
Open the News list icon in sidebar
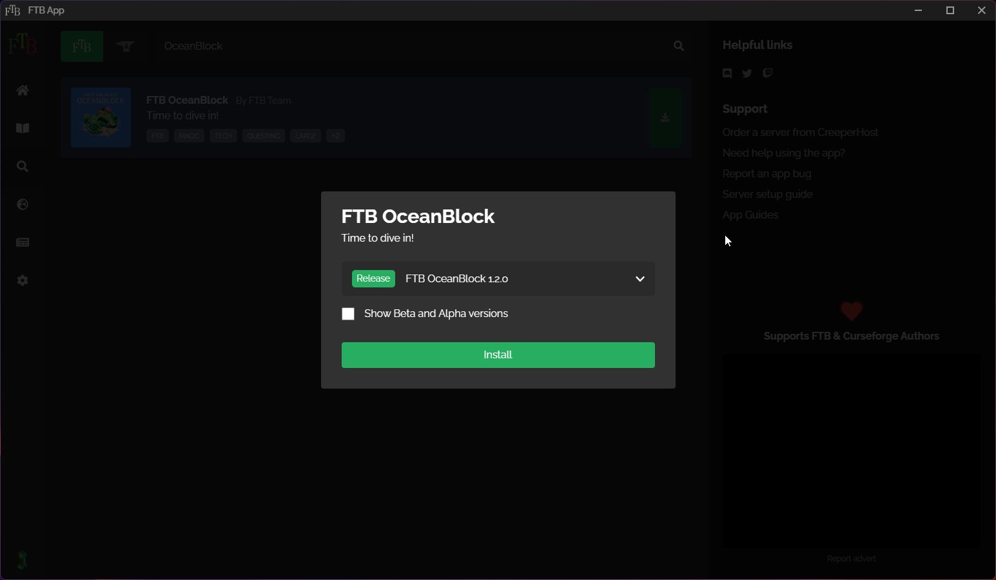[23, 242]
